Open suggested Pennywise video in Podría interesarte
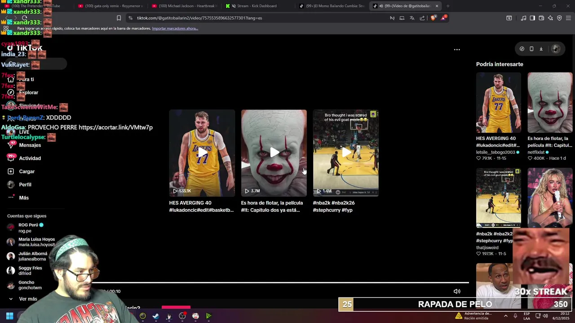Image resolution: width=575 pixels, height=323 pixels. [550, 102]
